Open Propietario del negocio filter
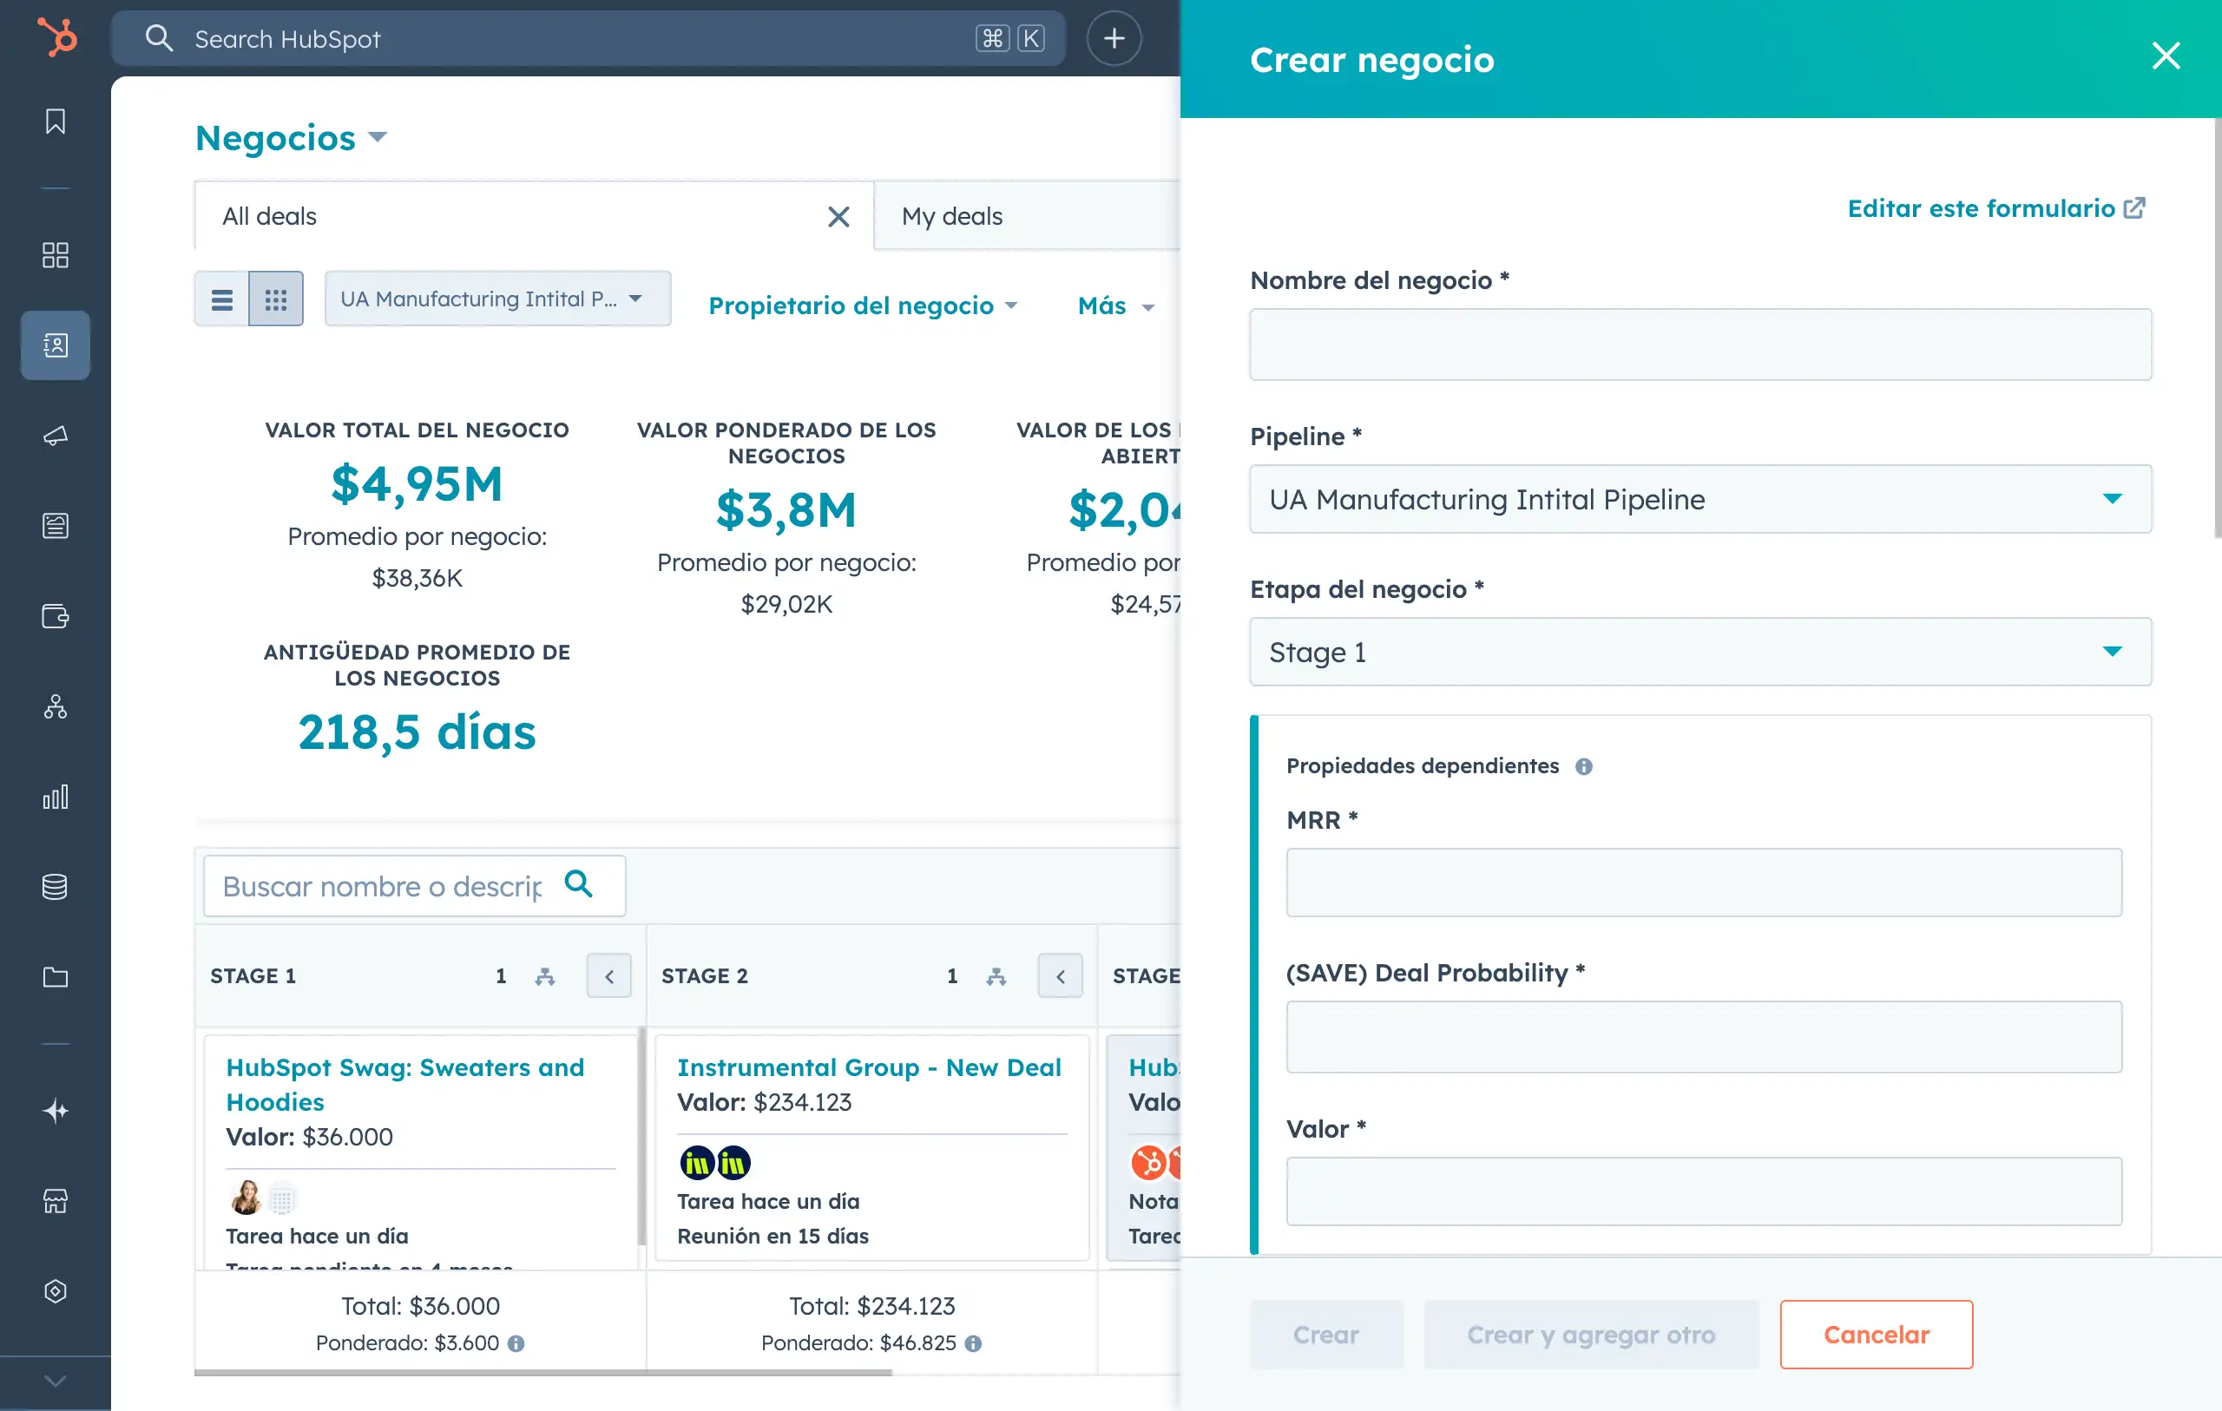Image resolution: width=2222 pixels, height=1411 pixels. [x=863, y=305]
